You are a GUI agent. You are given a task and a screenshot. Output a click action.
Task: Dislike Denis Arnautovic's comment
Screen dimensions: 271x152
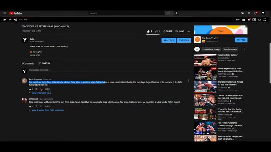[x=36, y=89]
